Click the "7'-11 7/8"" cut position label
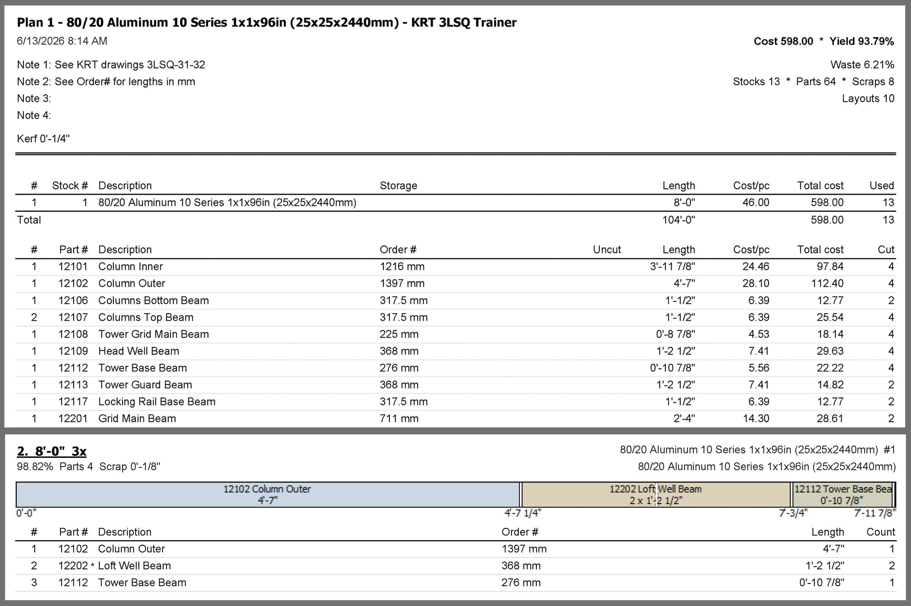The height and width of the screenshot is (606, 911). pos(875,513)
